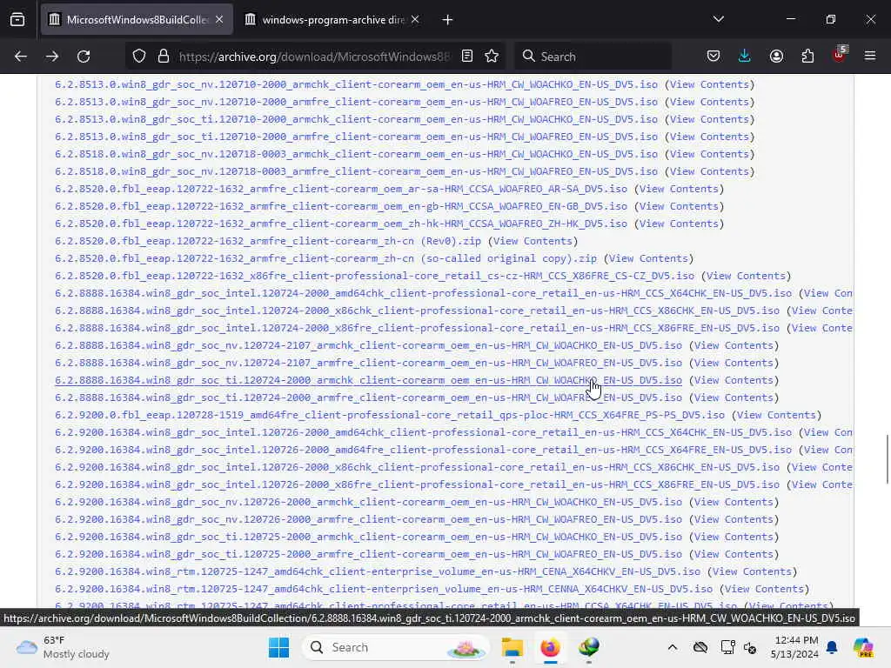
Task: View Contents of 6.2.8520.0 en-gb iso
Action: (679, 207)
